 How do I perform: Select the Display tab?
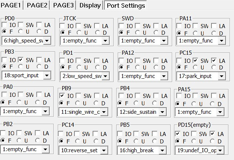click(x=90, y=5)
